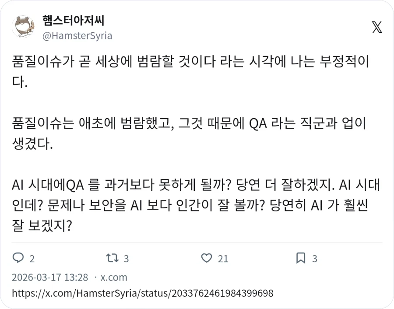Open the post via the 2026-03-17 timestamp
This screenshot has width=394, height=309.
[48, 277]
